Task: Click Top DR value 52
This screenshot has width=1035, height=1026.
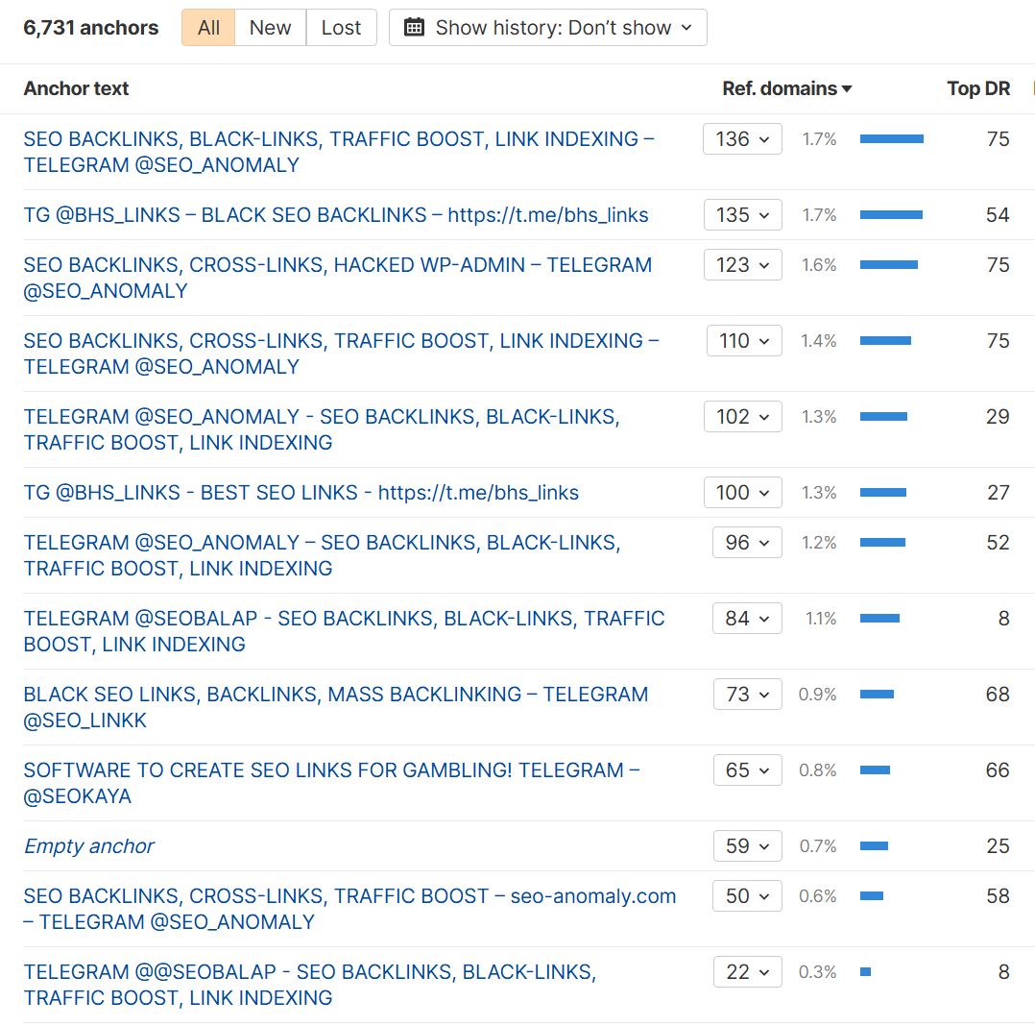Action: click(998, 543)
